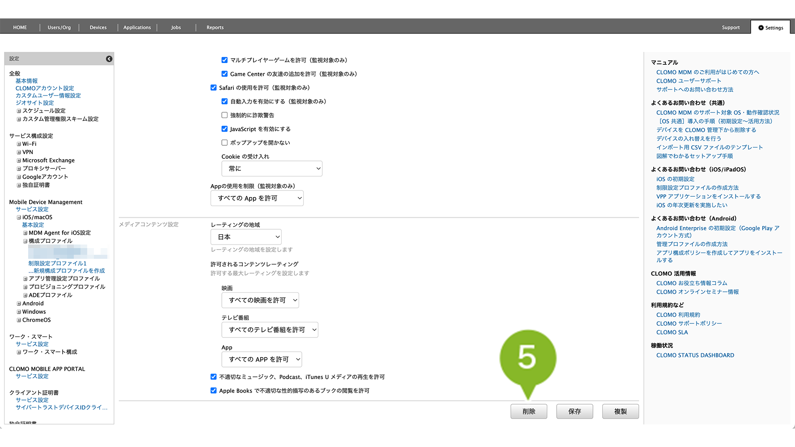This screenshot has height=447, width=795.
Task: Open the Reports menu tab
Action: 215,28
